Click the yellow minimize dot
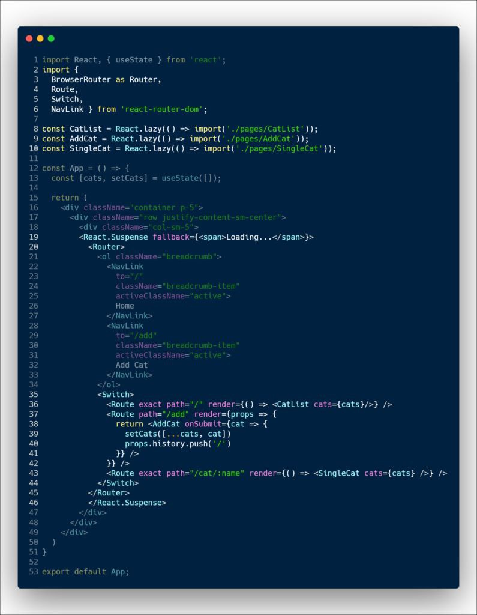Viewport: 477px width, 615px height. [x=40, y=38]
